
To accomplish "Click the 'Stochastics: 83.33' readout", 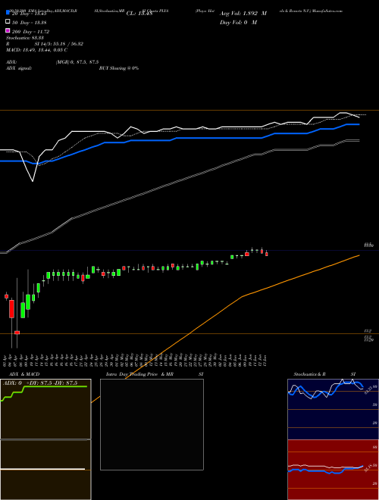I will (x=23, y=38).
